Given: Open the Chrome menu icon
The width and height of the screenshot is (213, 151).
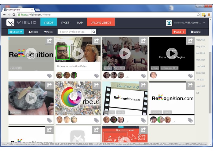Looking at the screenshot, I should 209,15.
